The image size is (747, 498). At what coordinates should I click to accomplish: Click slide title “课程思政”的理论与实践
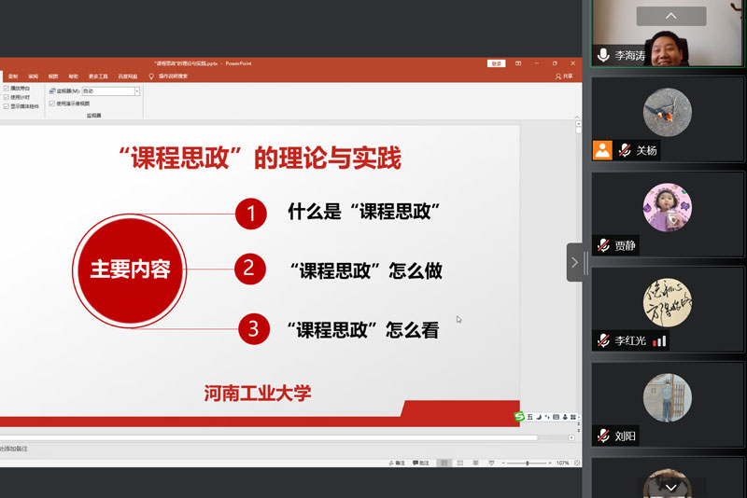261,159
